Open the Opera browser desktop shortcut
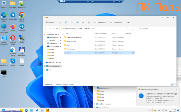The width and height of the screenshot is (181, 112). tap(13, 40)
